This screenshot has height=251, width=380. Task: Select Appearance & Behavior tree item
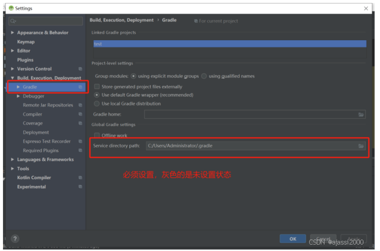[43, 33]
